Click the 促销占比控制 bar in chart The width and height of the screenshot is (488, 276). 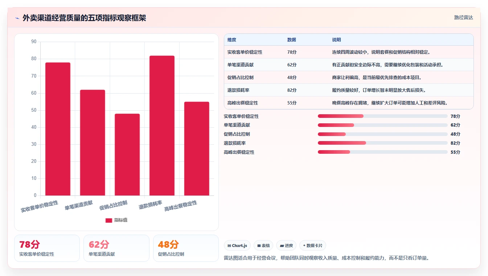pos(127,155)
